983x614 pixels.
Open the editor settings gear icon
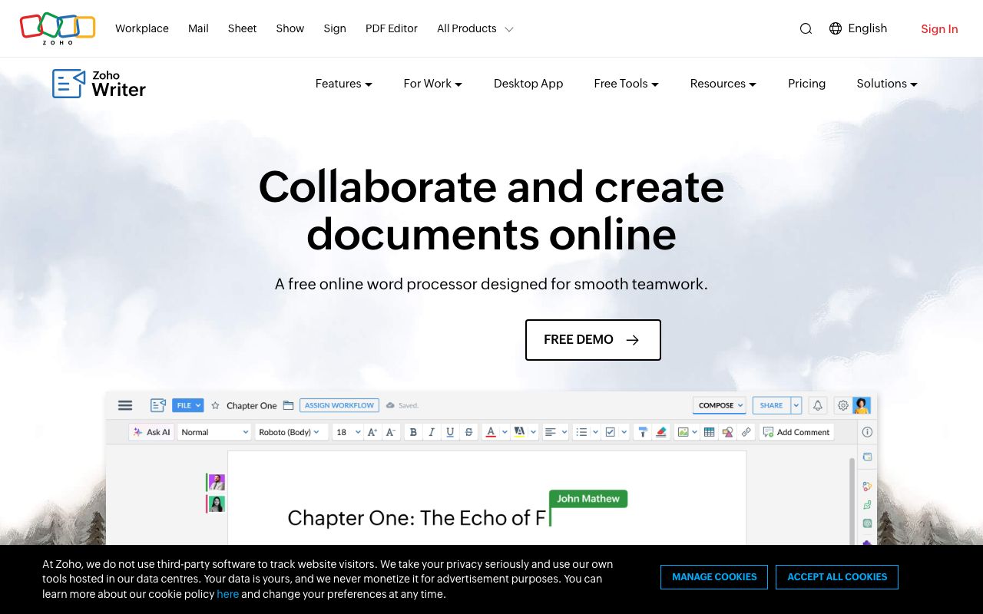pos(842,405)
